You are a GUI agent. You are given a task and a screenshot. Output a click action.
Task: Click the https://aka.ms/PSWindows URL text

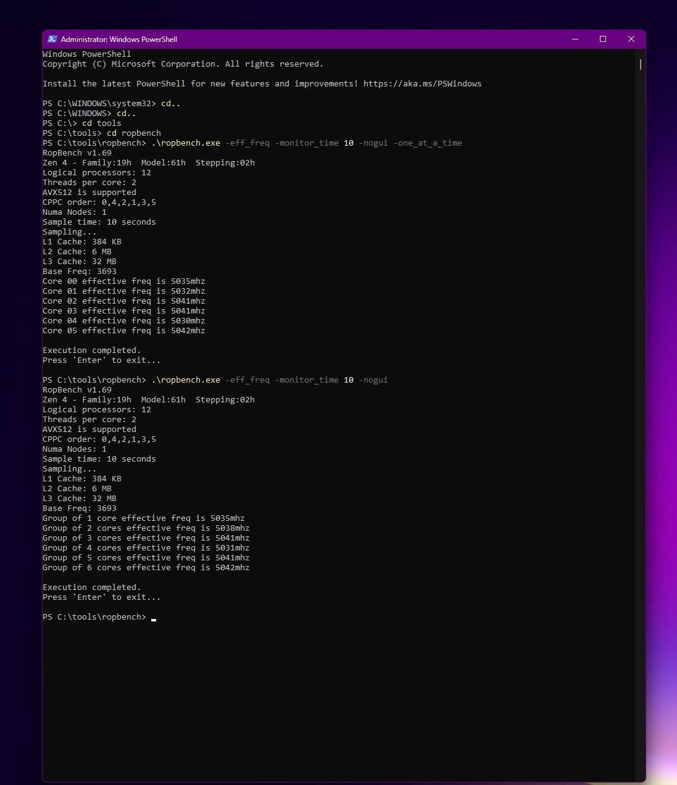(x=423, y=84)
